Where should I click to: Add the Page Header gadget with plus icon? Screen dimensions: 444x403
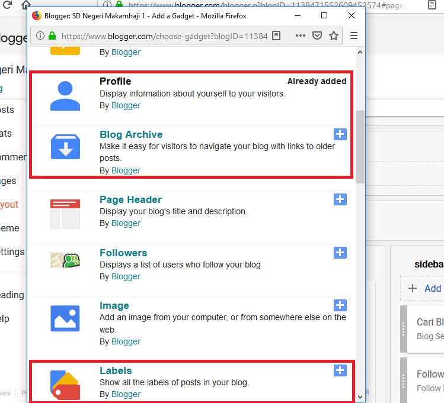[x=340, y=199]
